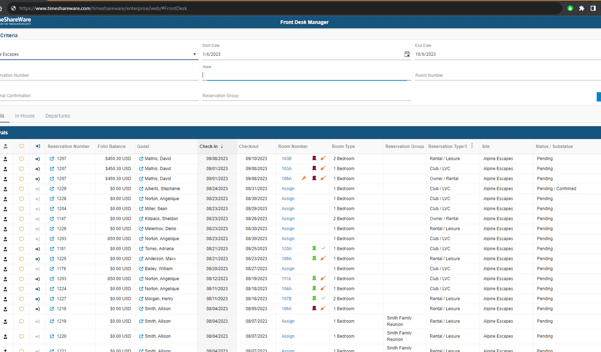The width and height of the screenshot is (601, 352).
Task: Expand the resort selection dropdown arrow
Action: coord(195,54)
